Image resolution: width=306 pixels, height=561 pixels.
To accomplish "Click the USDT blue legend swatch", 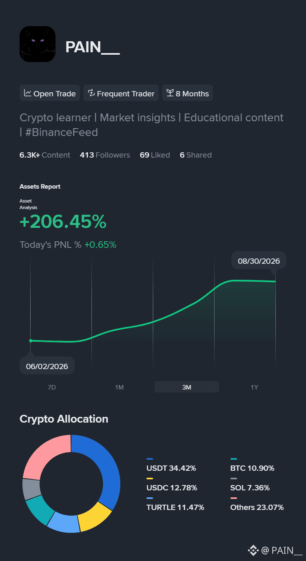I will 150,459.
